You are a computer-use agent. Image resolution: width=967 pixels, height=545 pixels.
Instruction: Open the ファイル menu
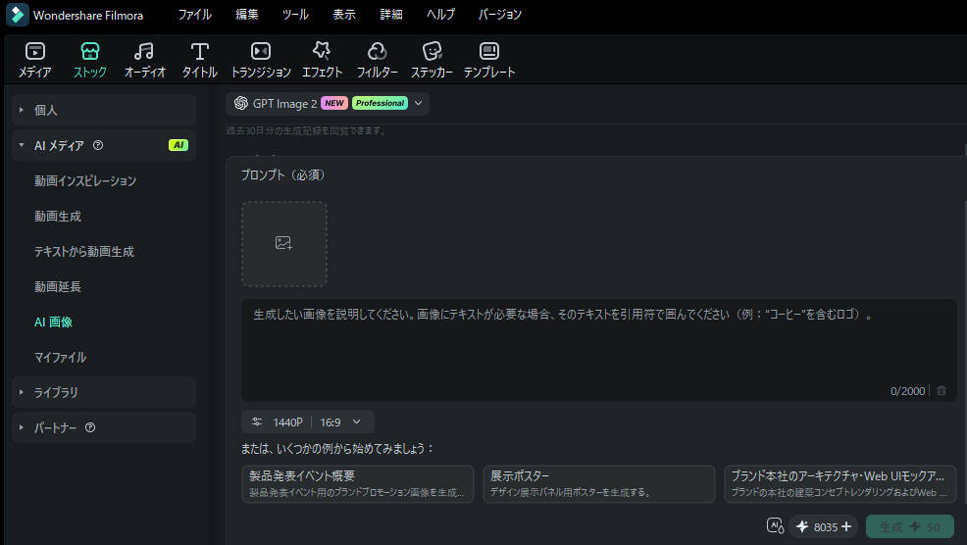[x=195, y=14]
